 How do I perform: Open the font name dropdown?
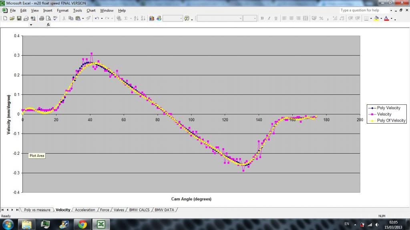pos(240,18)
